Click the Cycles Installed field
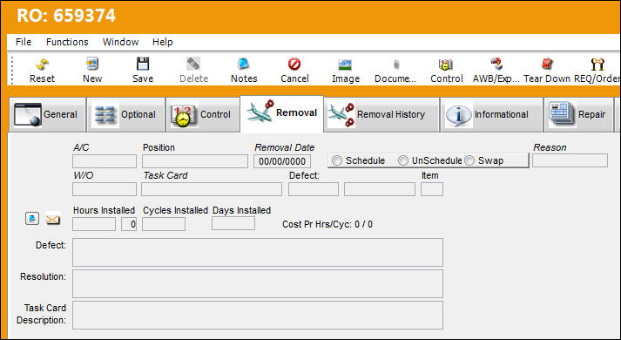Viewport: 621px width, 340px height. pos(164,224)
